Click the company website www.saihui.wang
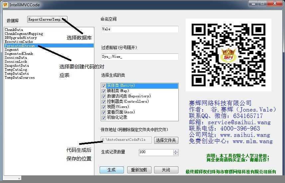 click(245, 135)
